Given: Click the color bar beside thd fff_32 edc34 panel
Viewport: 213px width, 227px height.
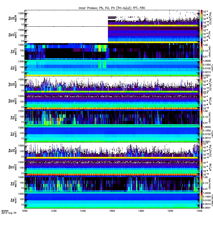Looking at the screenshot, I should click(202, 84).
